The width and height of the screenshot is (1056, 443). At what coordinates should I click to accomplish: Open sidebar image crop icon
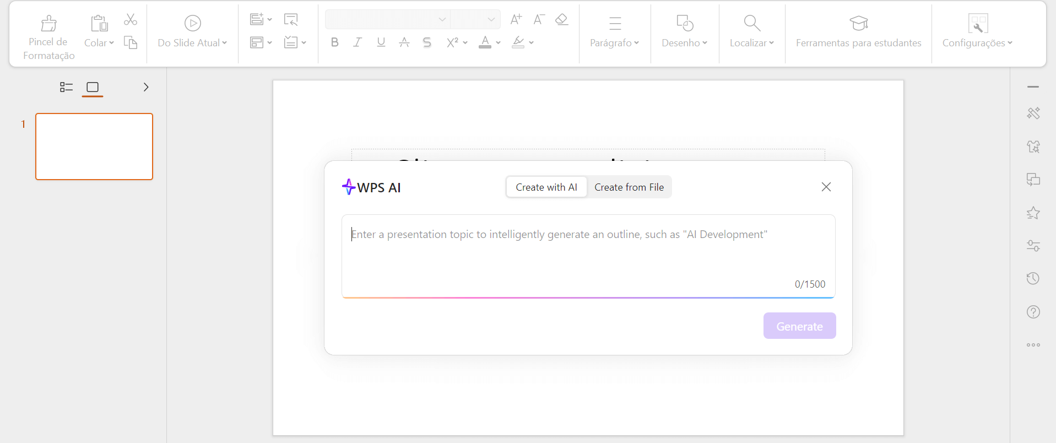pyautogui.click(x=1033, y=146)
